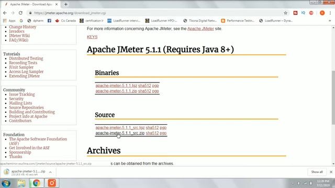
Task: Open File Explorer from the taskbar
Action: (21, 183)
